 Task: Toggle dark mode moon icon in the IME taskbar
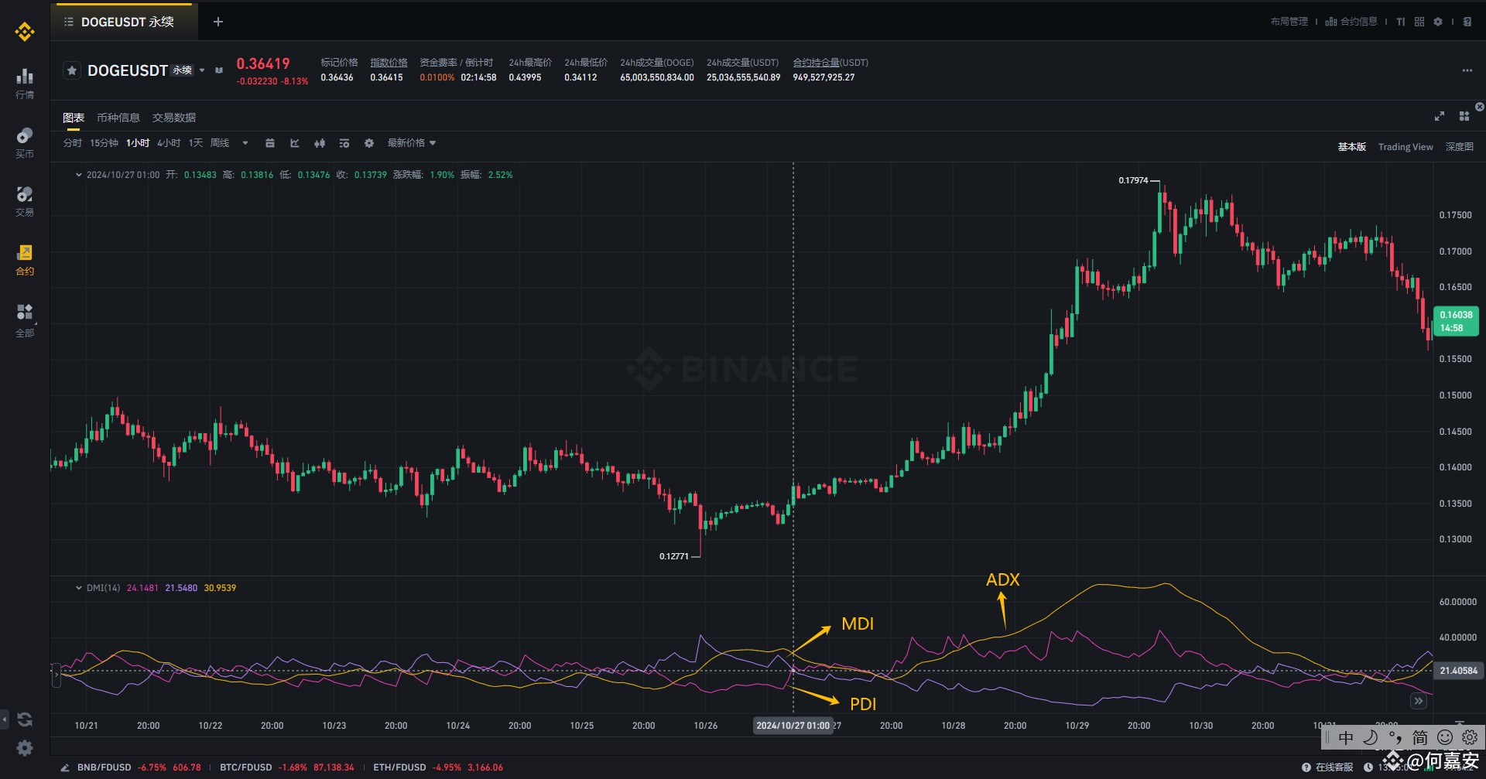point(1370,737)
